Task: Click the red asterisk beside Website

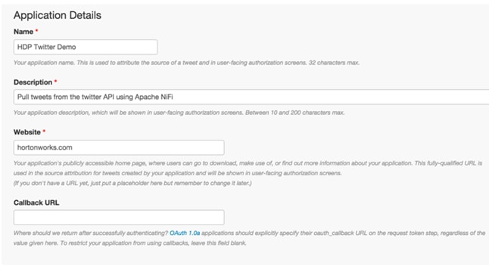Action: pyautogui.click(x=44, y=131)
